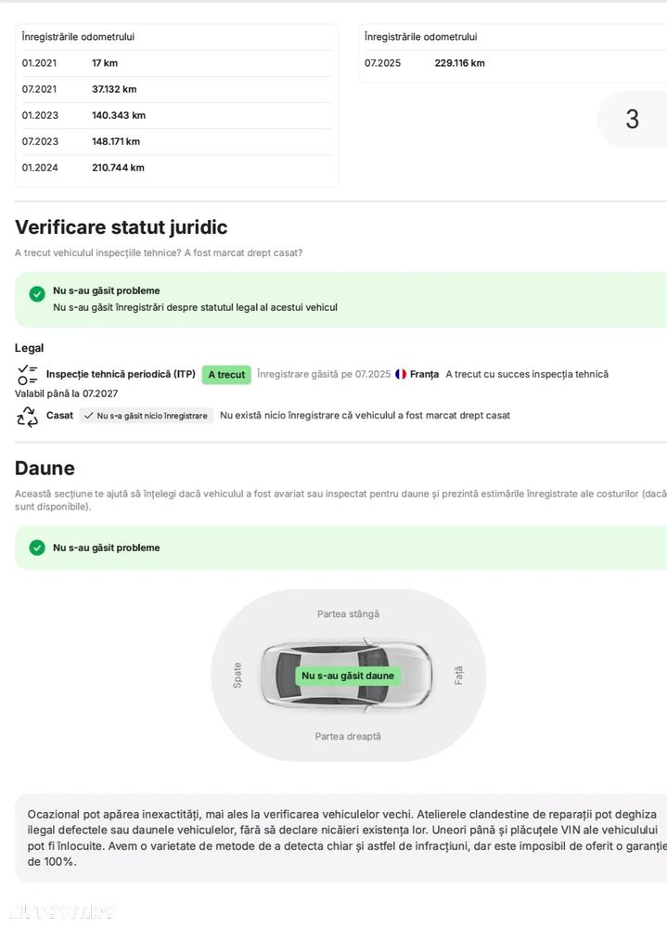
Task: Click the "Franța" country text
Action: pos(424,374)
